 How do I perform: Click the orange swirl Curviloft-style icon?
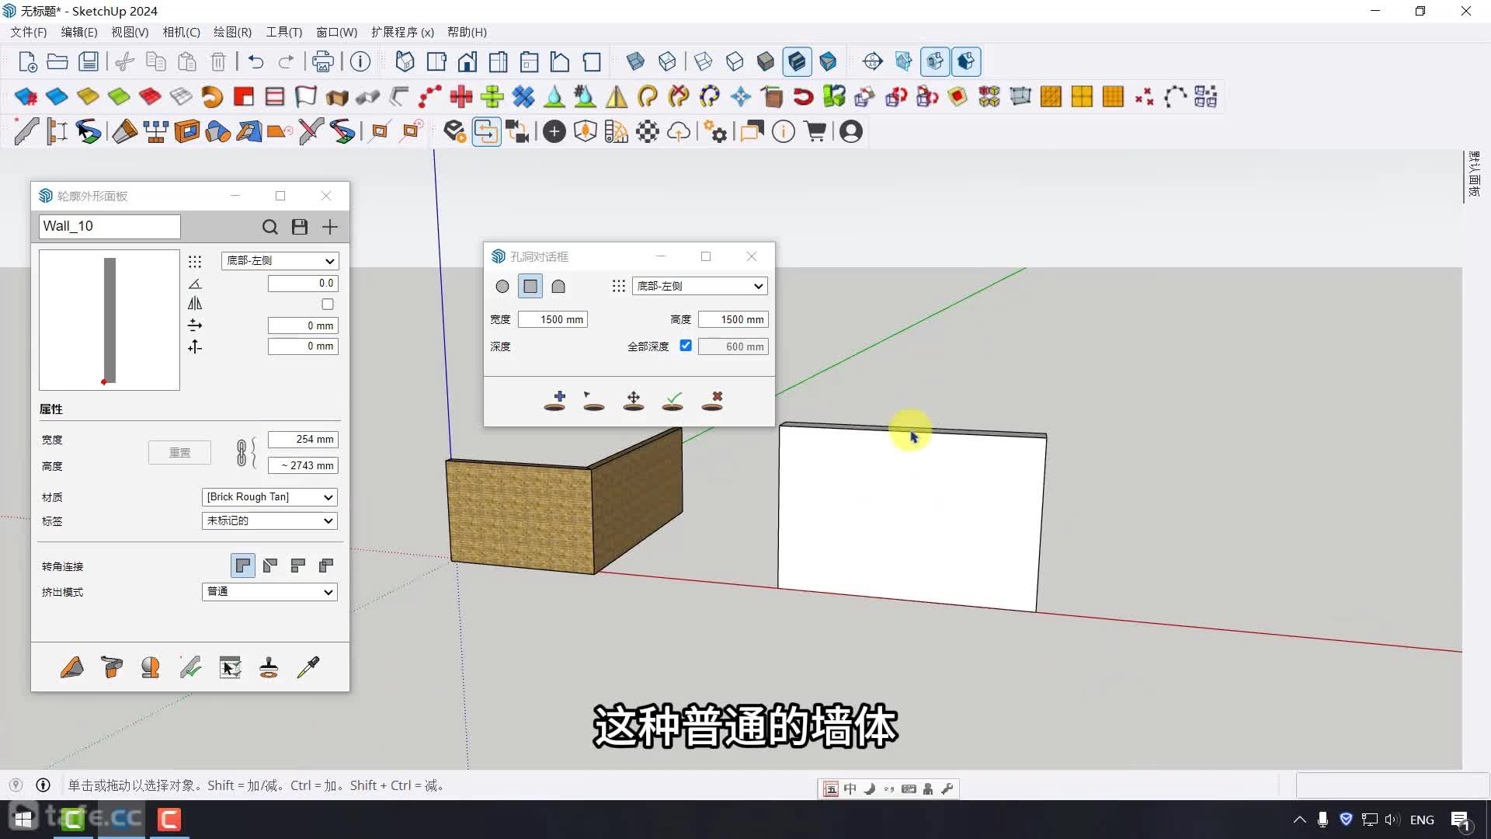(x=212, y=96)
